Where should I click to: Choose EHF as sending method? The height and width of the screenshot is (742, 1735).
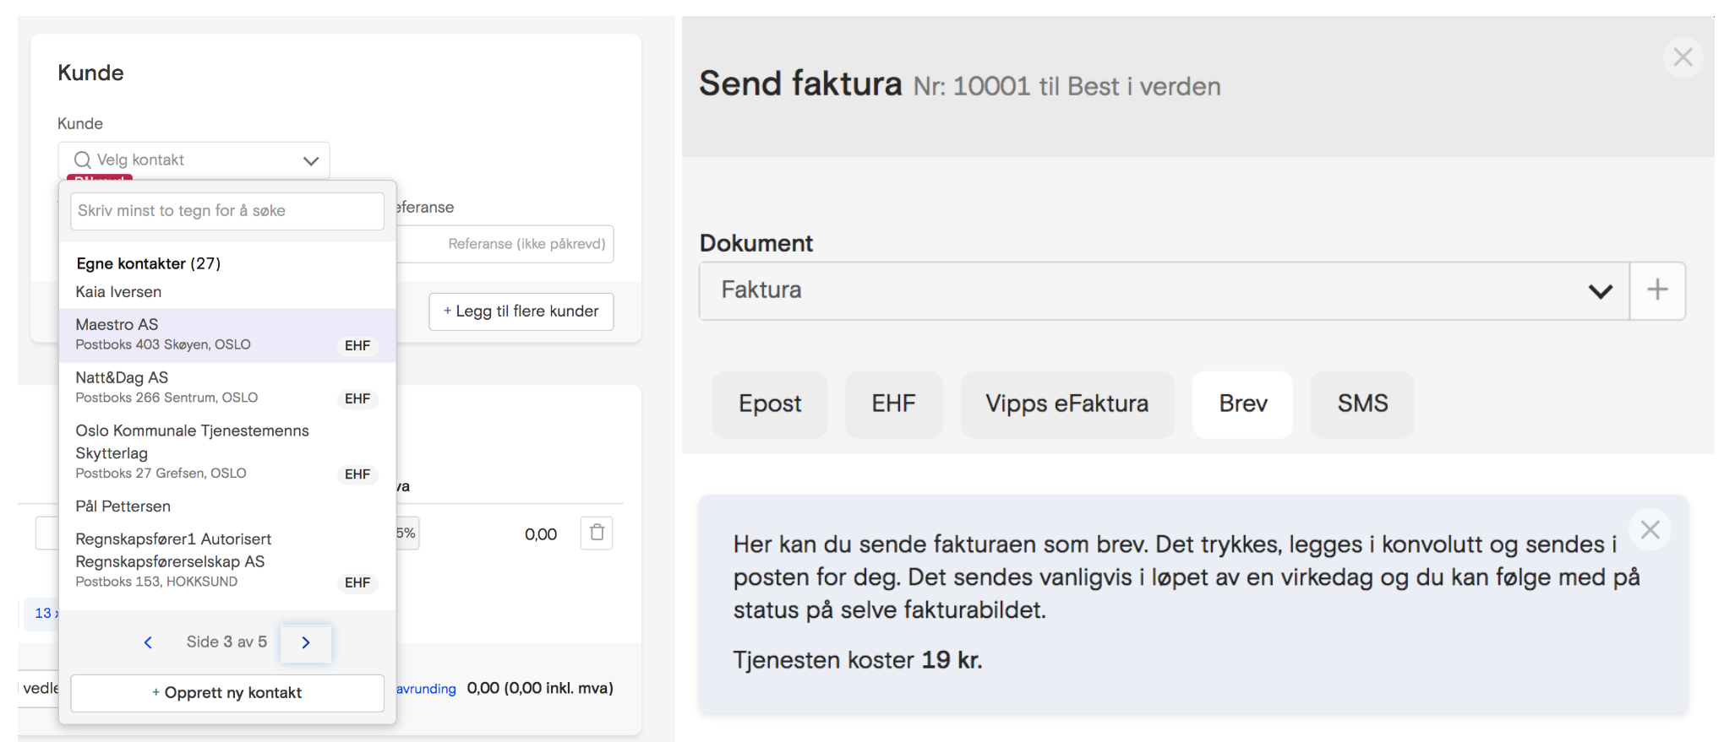(x=893, y=403)
